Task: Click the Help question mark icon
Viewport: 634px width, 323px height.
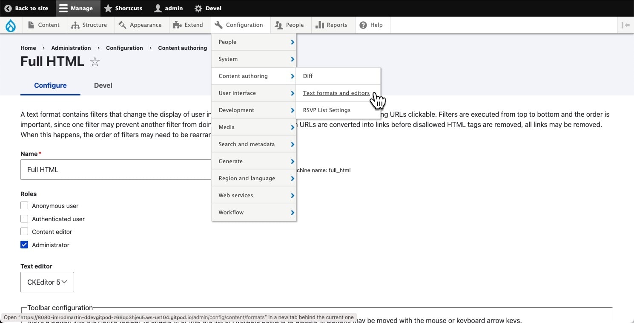Action: (x=363, y=25)
